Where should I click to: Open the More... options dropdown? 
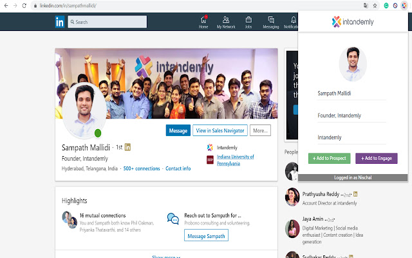[260, 130]
